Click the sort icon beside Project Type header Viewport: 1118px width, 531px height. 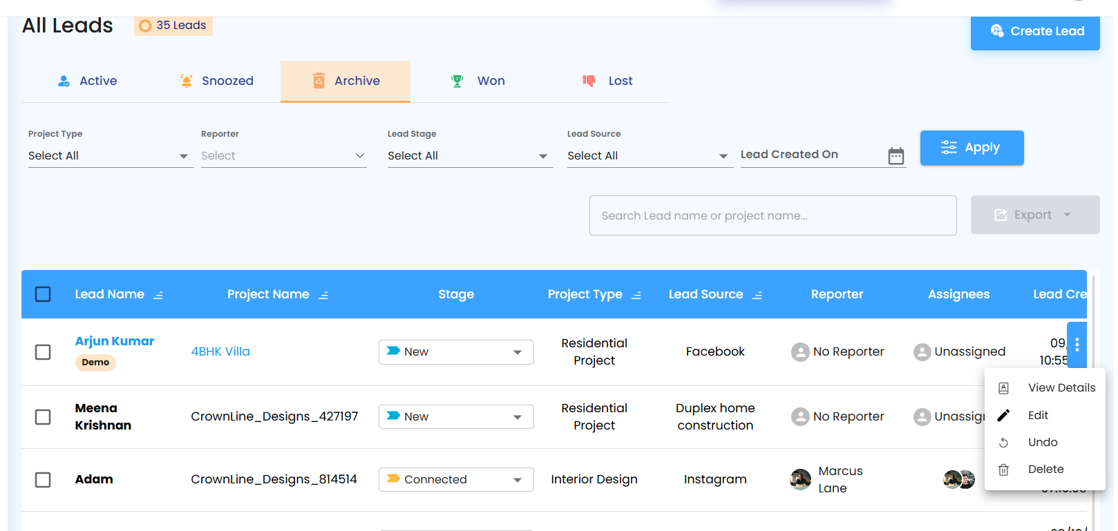(x=636, y=295)
